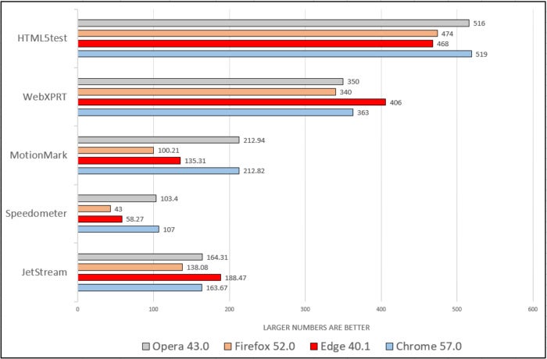Click the Firefox HTML5test bar labeled 474
Image resolution: width=547 pixels, height=359 pixels.
[x=257, y=34]
